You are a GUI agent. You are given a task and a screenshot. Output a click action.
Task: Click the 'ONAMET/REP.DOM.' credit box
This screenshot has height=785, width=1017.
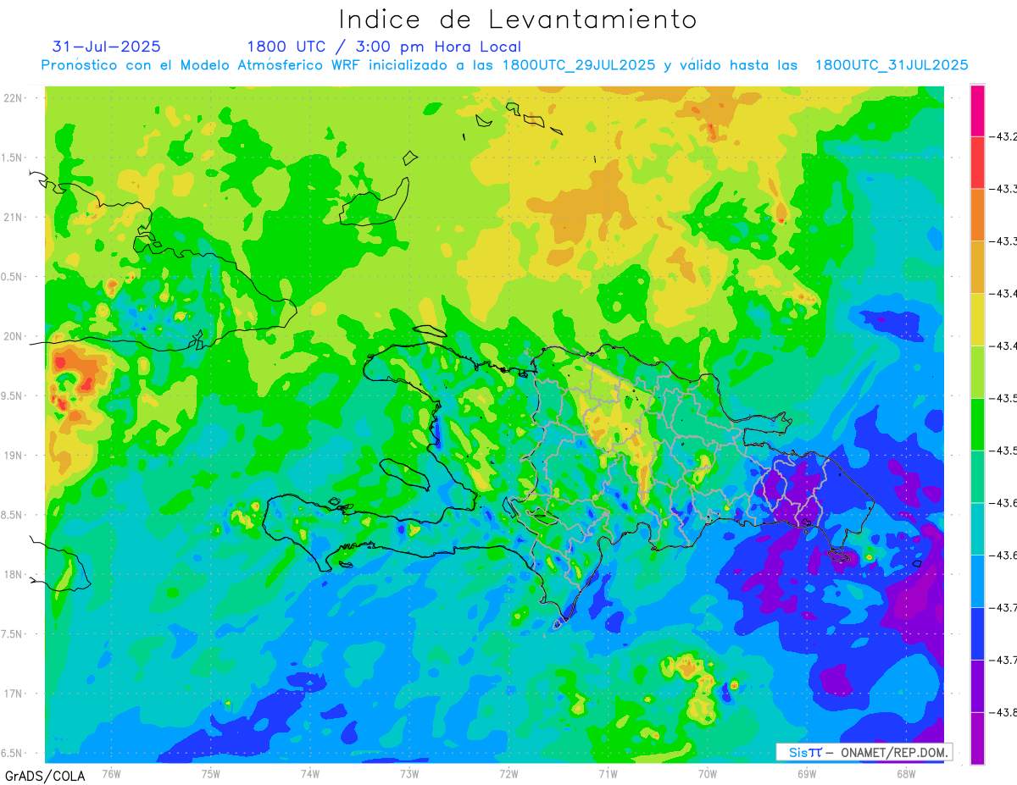(x=864, y=752)
